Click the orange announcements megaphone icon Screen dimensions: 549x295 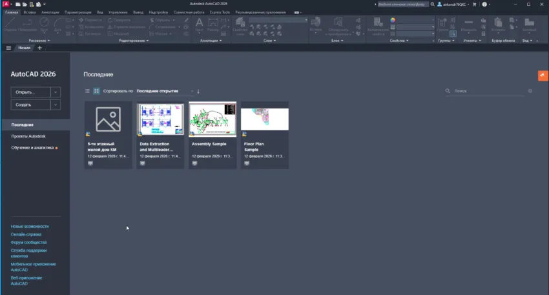pyautogui.click(x=543, y=76)
